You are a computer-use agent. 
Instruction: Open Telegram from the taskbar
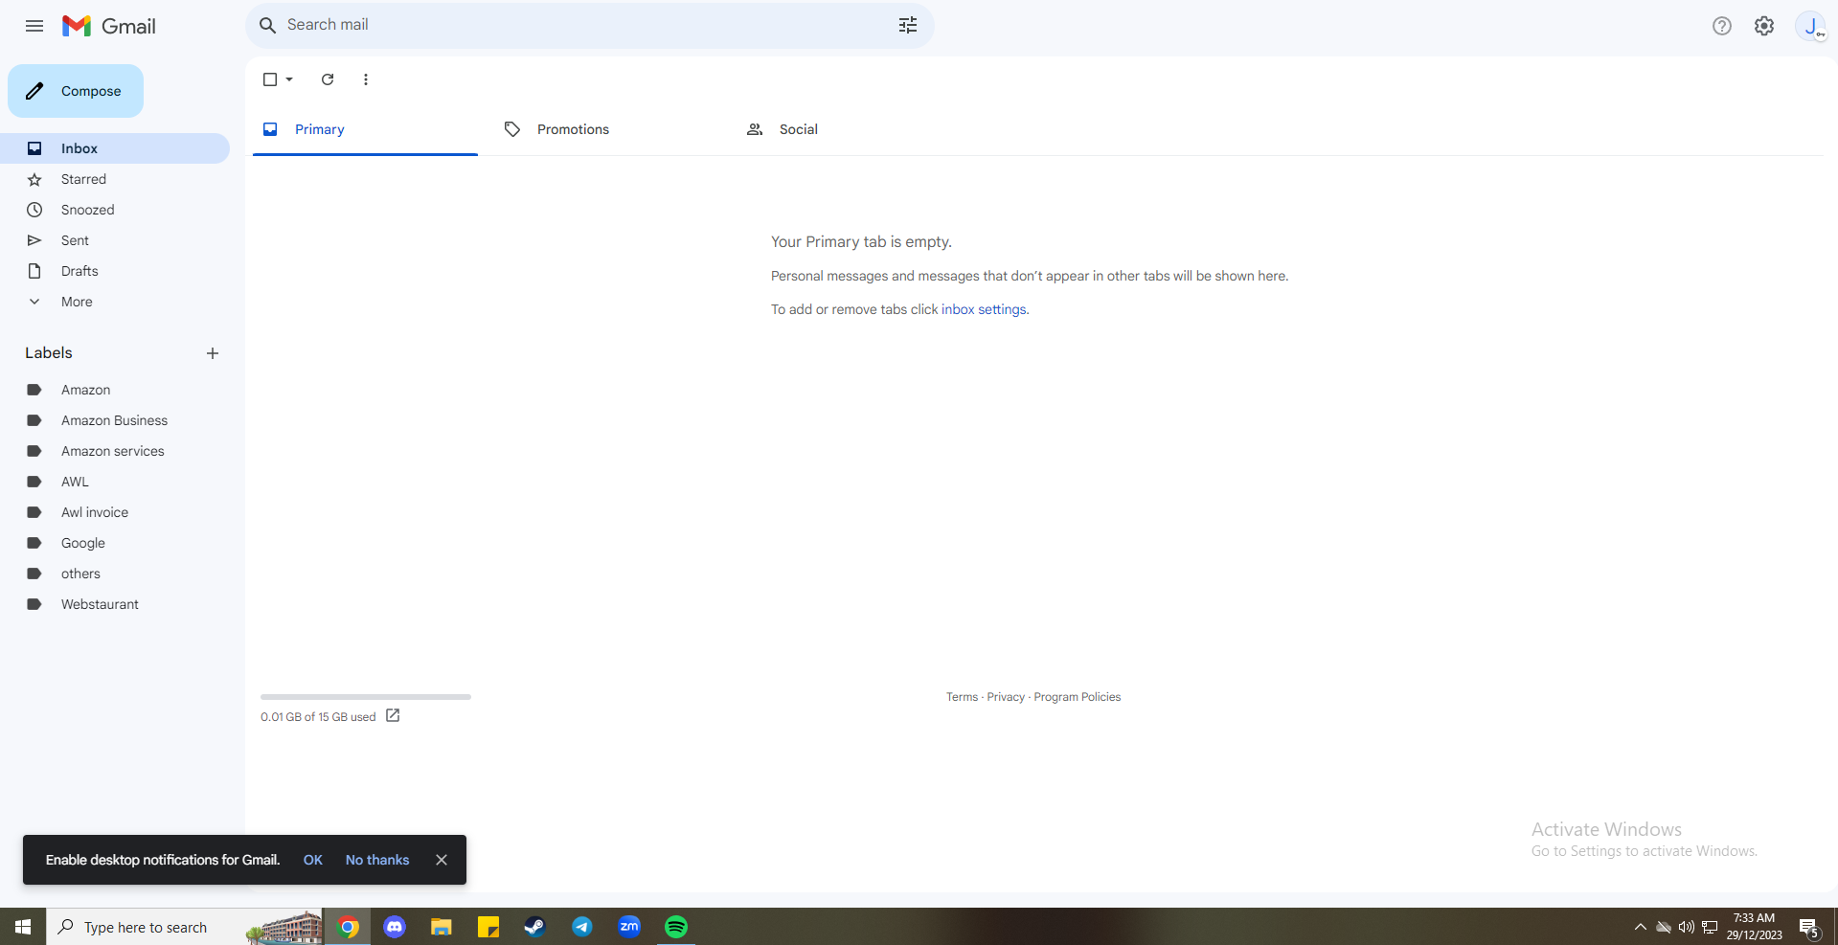(582, 927)
